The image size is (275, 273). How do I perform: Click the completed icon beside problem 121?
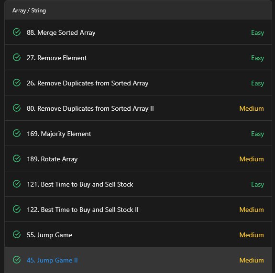(x=17, y=184)
